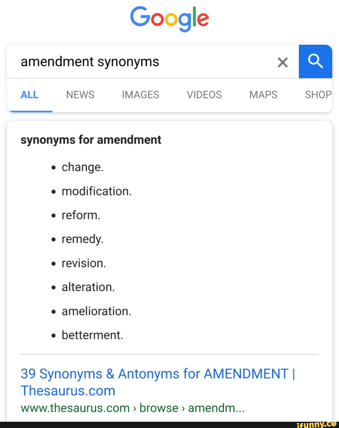This screenshot has height=428, width=339.
Task: Click the synonym 'betterment'
Action: pos(92,335)
